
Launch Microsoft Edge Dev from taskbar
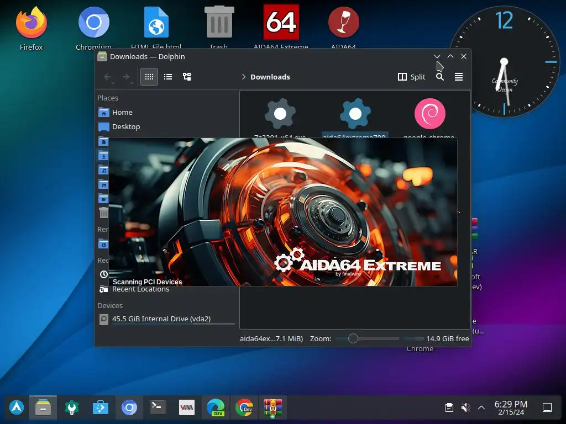point(216,408)
